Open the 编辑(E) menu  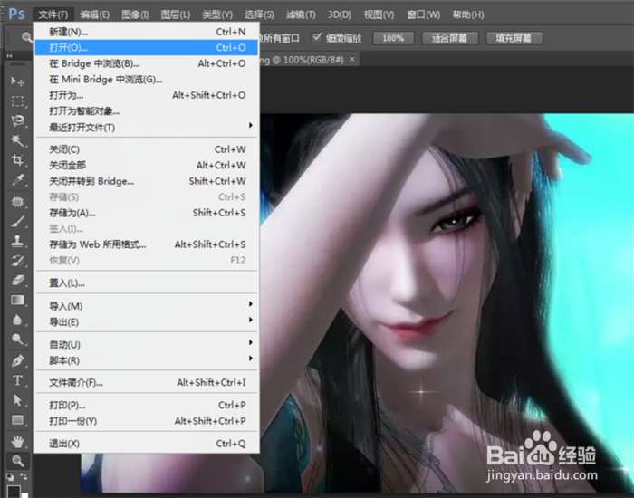point(94,15)
